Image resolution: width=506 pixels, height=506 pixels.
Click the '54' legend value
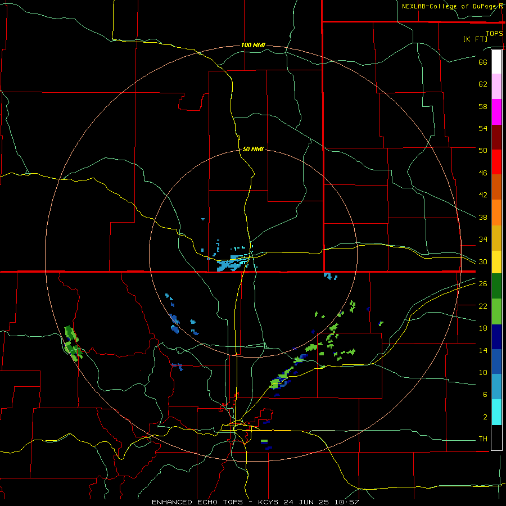pos(483,128)
